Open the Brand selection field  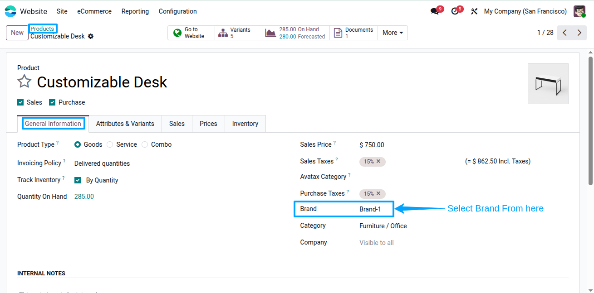point(370,209)
